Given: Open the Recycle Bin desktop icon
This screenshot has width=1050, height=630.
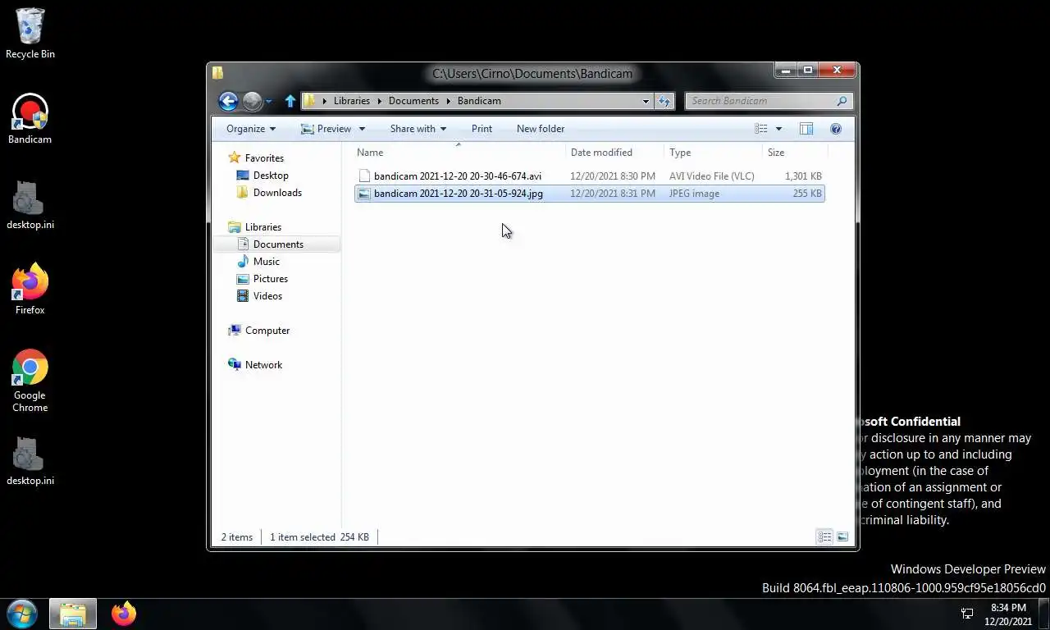Looking at the screenshot, I should [30, 34].
